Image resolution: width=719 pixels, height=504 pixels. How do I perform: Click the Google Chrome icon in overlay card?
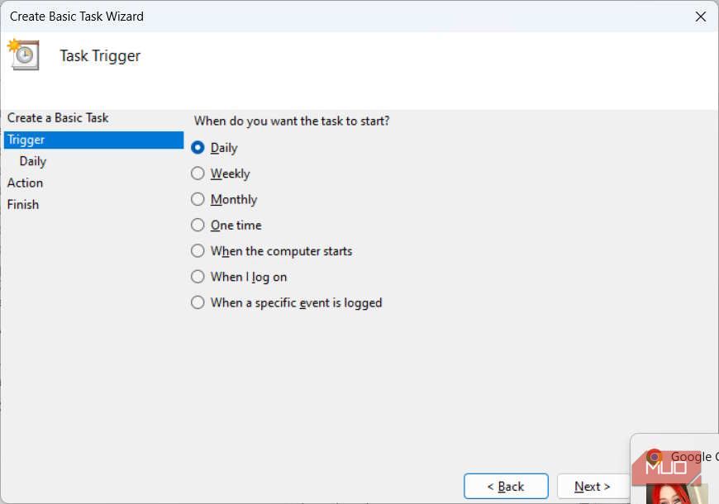click(x=653, y=456)
